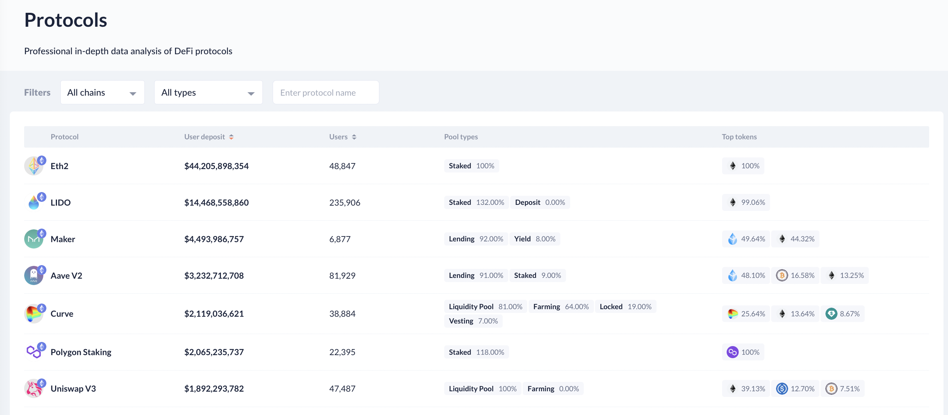Click Maker's Yield 8.00% pool tag
This screenshot has height=415, width=948.
(535, 239)
